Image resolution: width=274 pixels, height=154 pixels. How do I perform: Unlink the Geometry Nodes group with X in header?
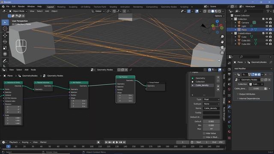(x=126, y=70)
